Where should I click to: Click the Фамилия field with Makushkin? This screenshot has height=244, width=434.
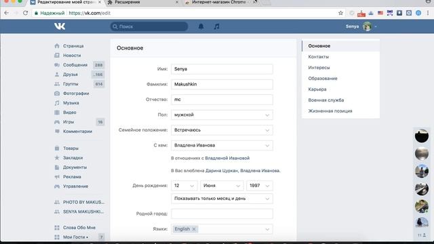pos(222,84)
